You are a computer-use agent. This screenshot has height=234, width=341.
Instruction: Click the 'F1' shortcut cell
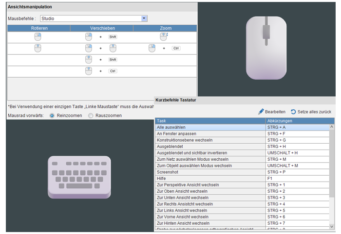pyautogui.click(x=298, y=179)
